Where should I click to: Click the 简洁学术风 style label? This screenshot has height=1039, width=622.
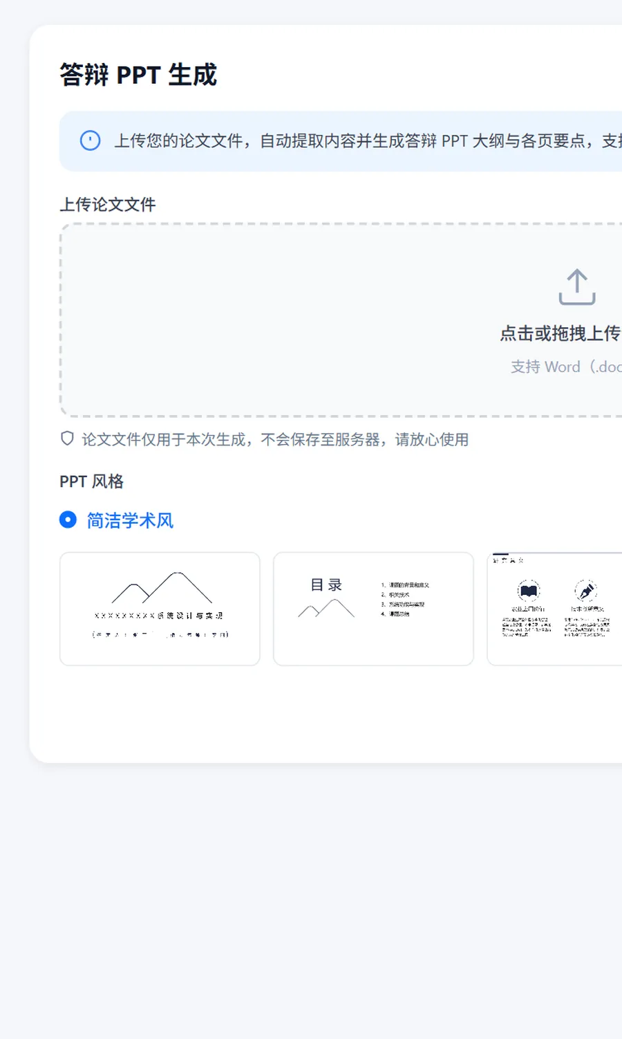point(130,520)
